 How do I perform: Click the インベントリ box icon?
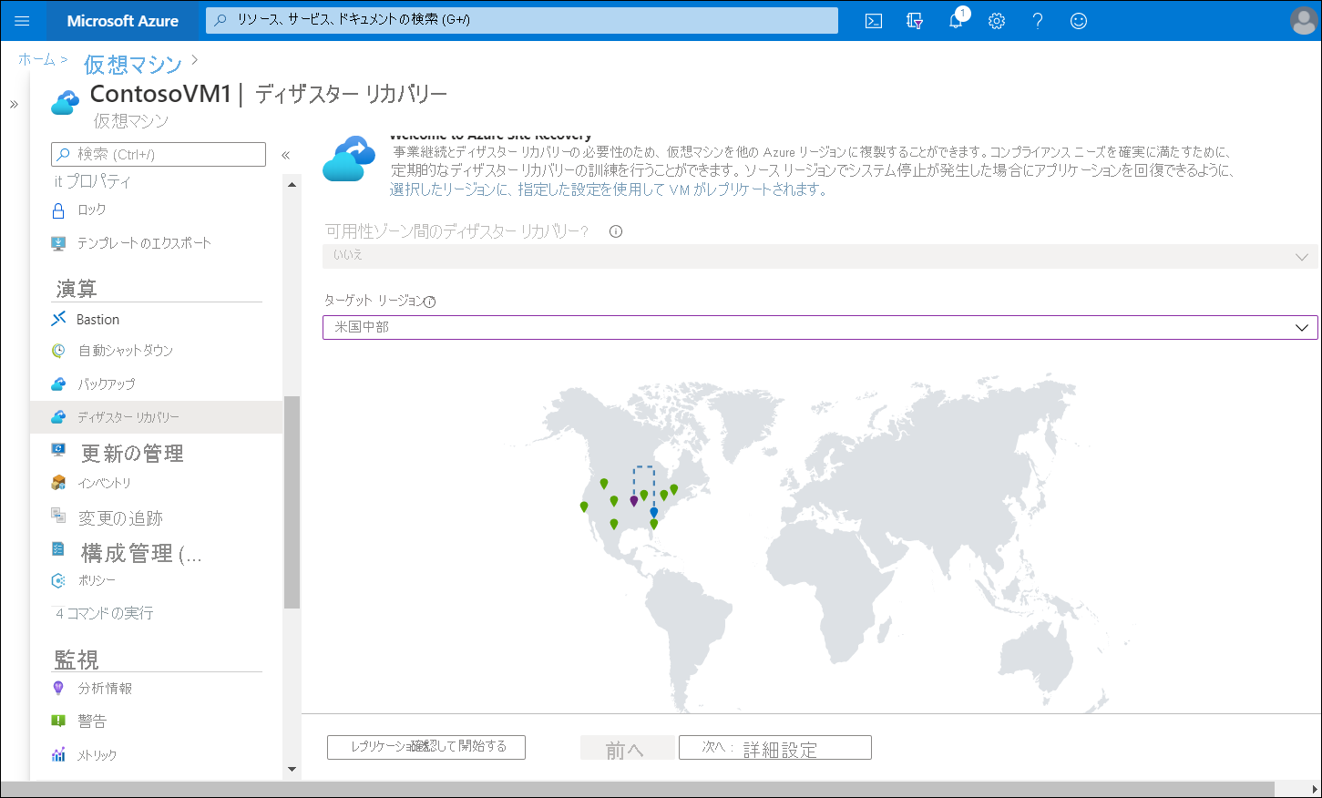click(58, 483)
